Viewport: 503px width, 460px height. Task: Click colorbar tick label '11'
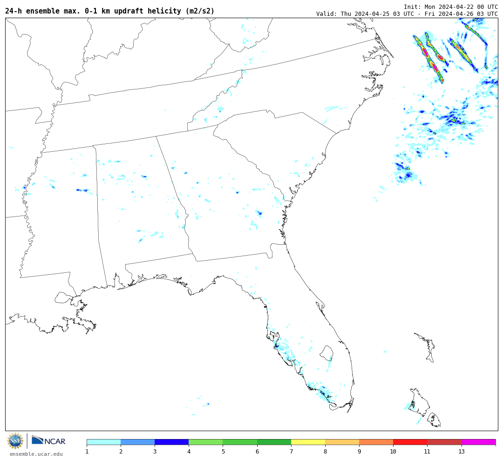[427, 452]
